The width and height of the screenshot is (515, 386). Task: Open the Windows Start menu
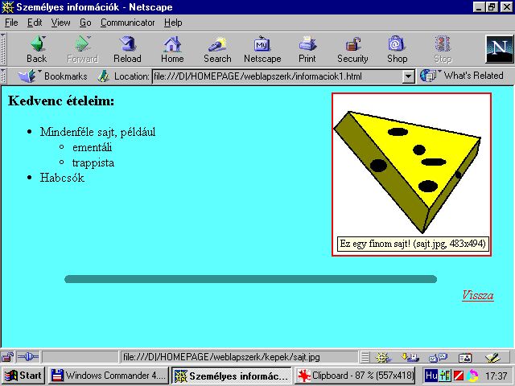[x=23, y=376]
